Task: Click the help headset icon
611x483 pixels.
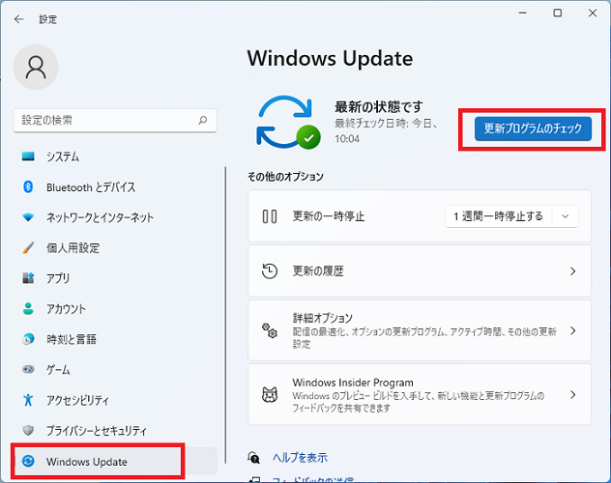Action: pos(253,457)
